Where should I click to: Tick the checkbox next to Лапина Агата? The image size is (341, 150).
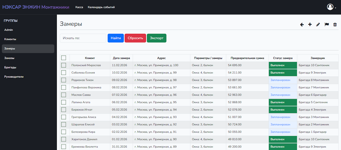pos(64,102)
